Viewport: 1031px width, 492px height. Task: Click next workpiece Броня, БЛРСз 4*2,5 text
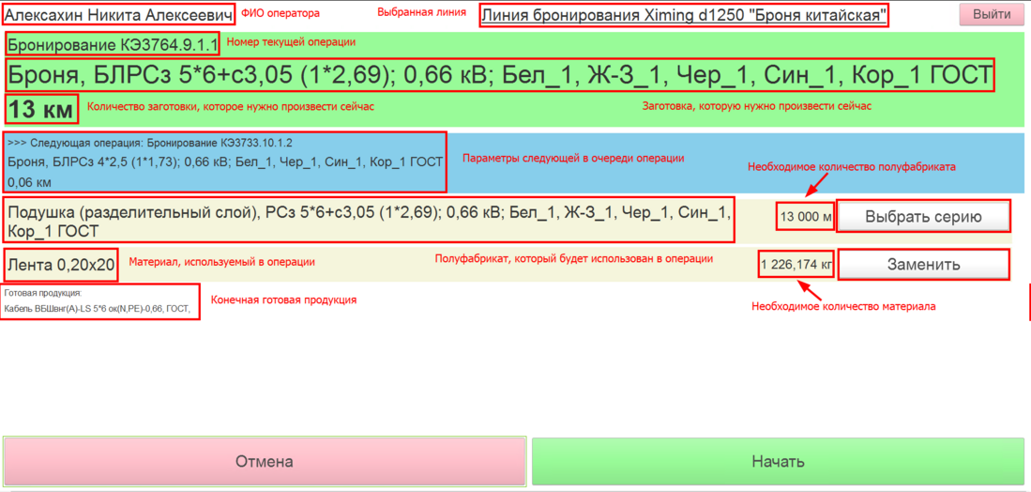[224, 161]
